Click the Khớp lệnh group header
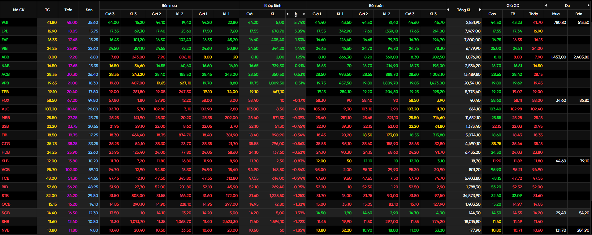592x235 pixels. [x=273, y=6]
